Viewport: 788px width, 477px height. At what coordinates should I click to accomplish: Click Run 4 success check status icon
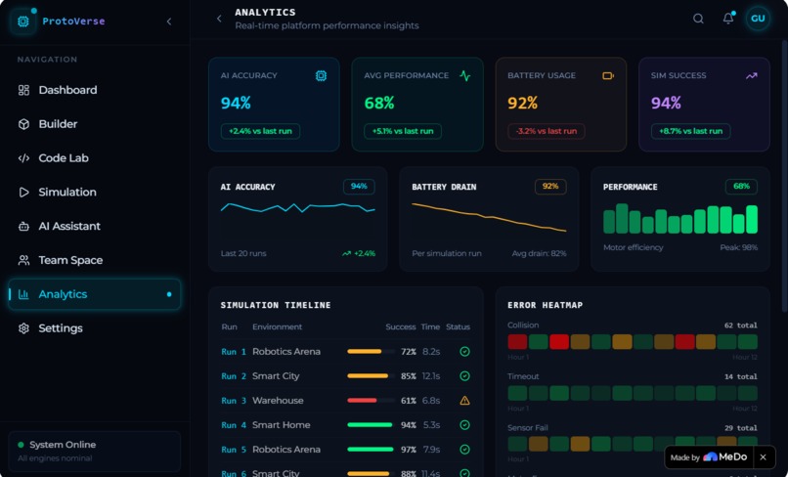[464, 425]
